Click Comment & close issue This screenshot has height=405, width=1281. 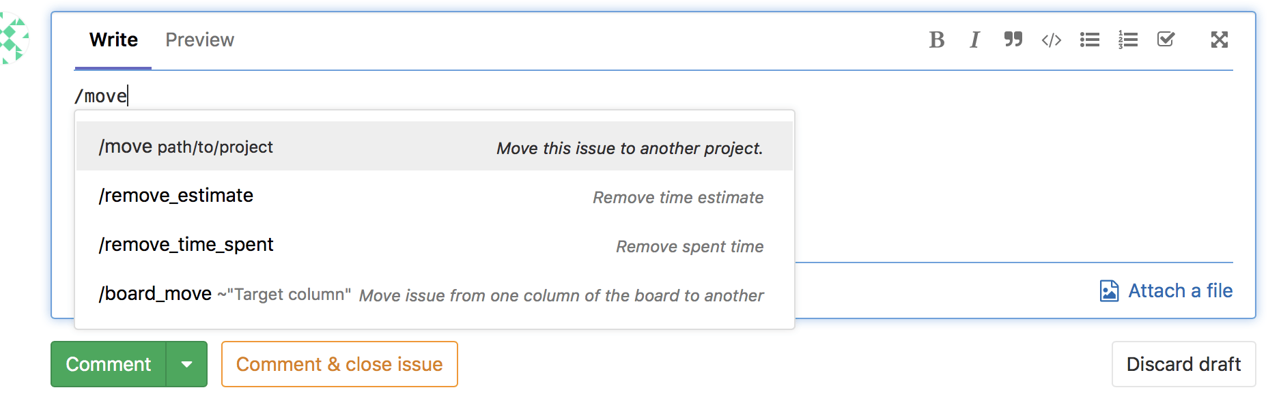pos(339,364)
